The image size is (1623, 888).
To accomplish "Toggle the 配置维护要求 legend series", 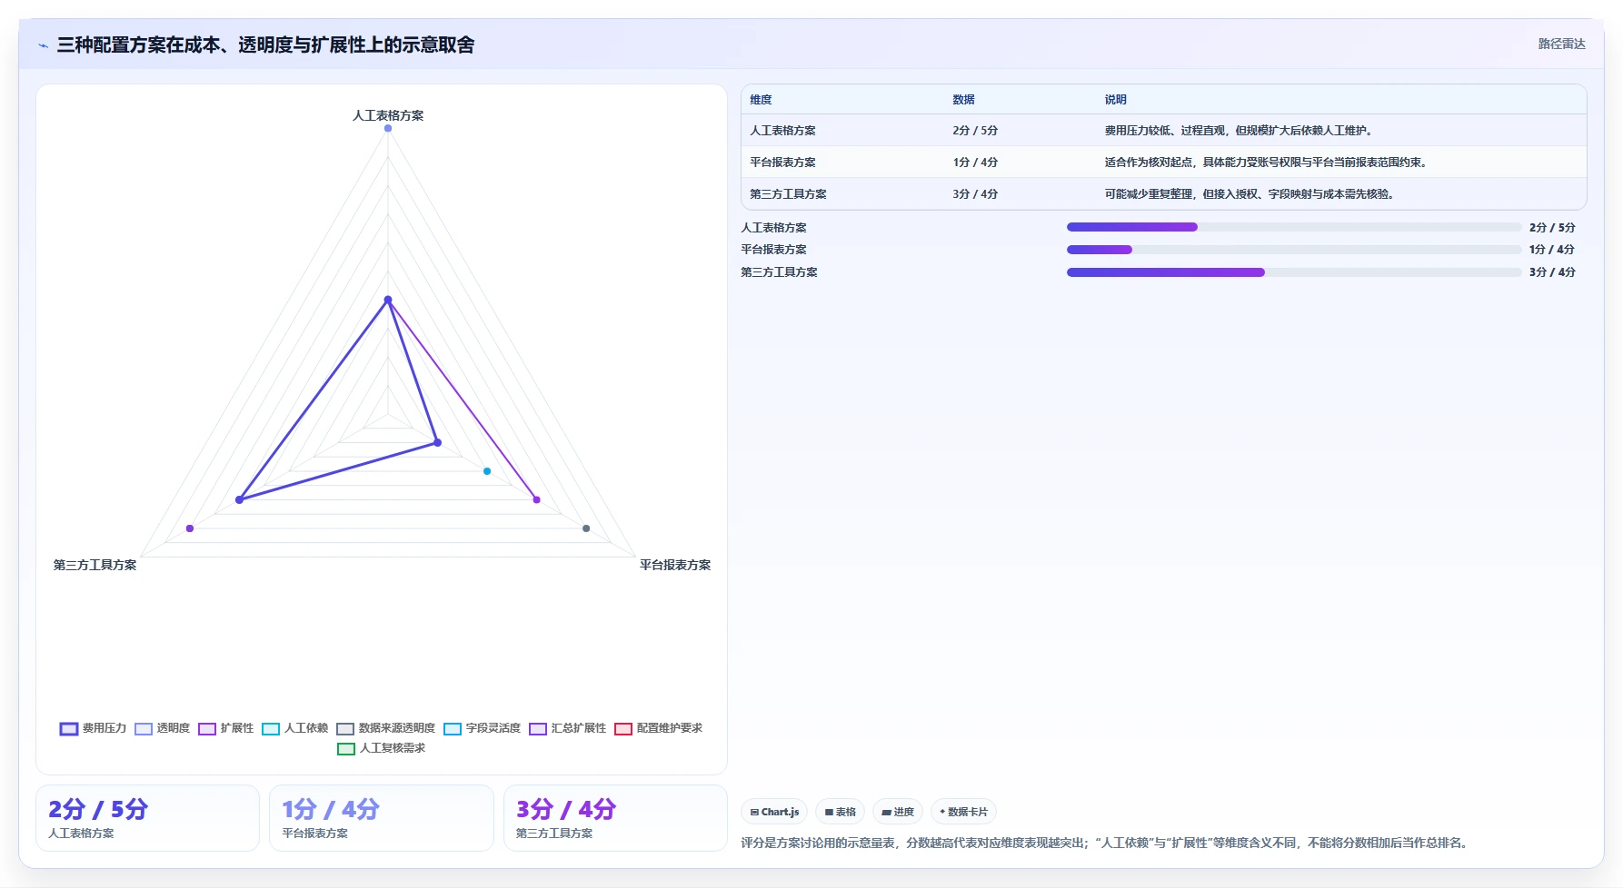I will [658, 728].
